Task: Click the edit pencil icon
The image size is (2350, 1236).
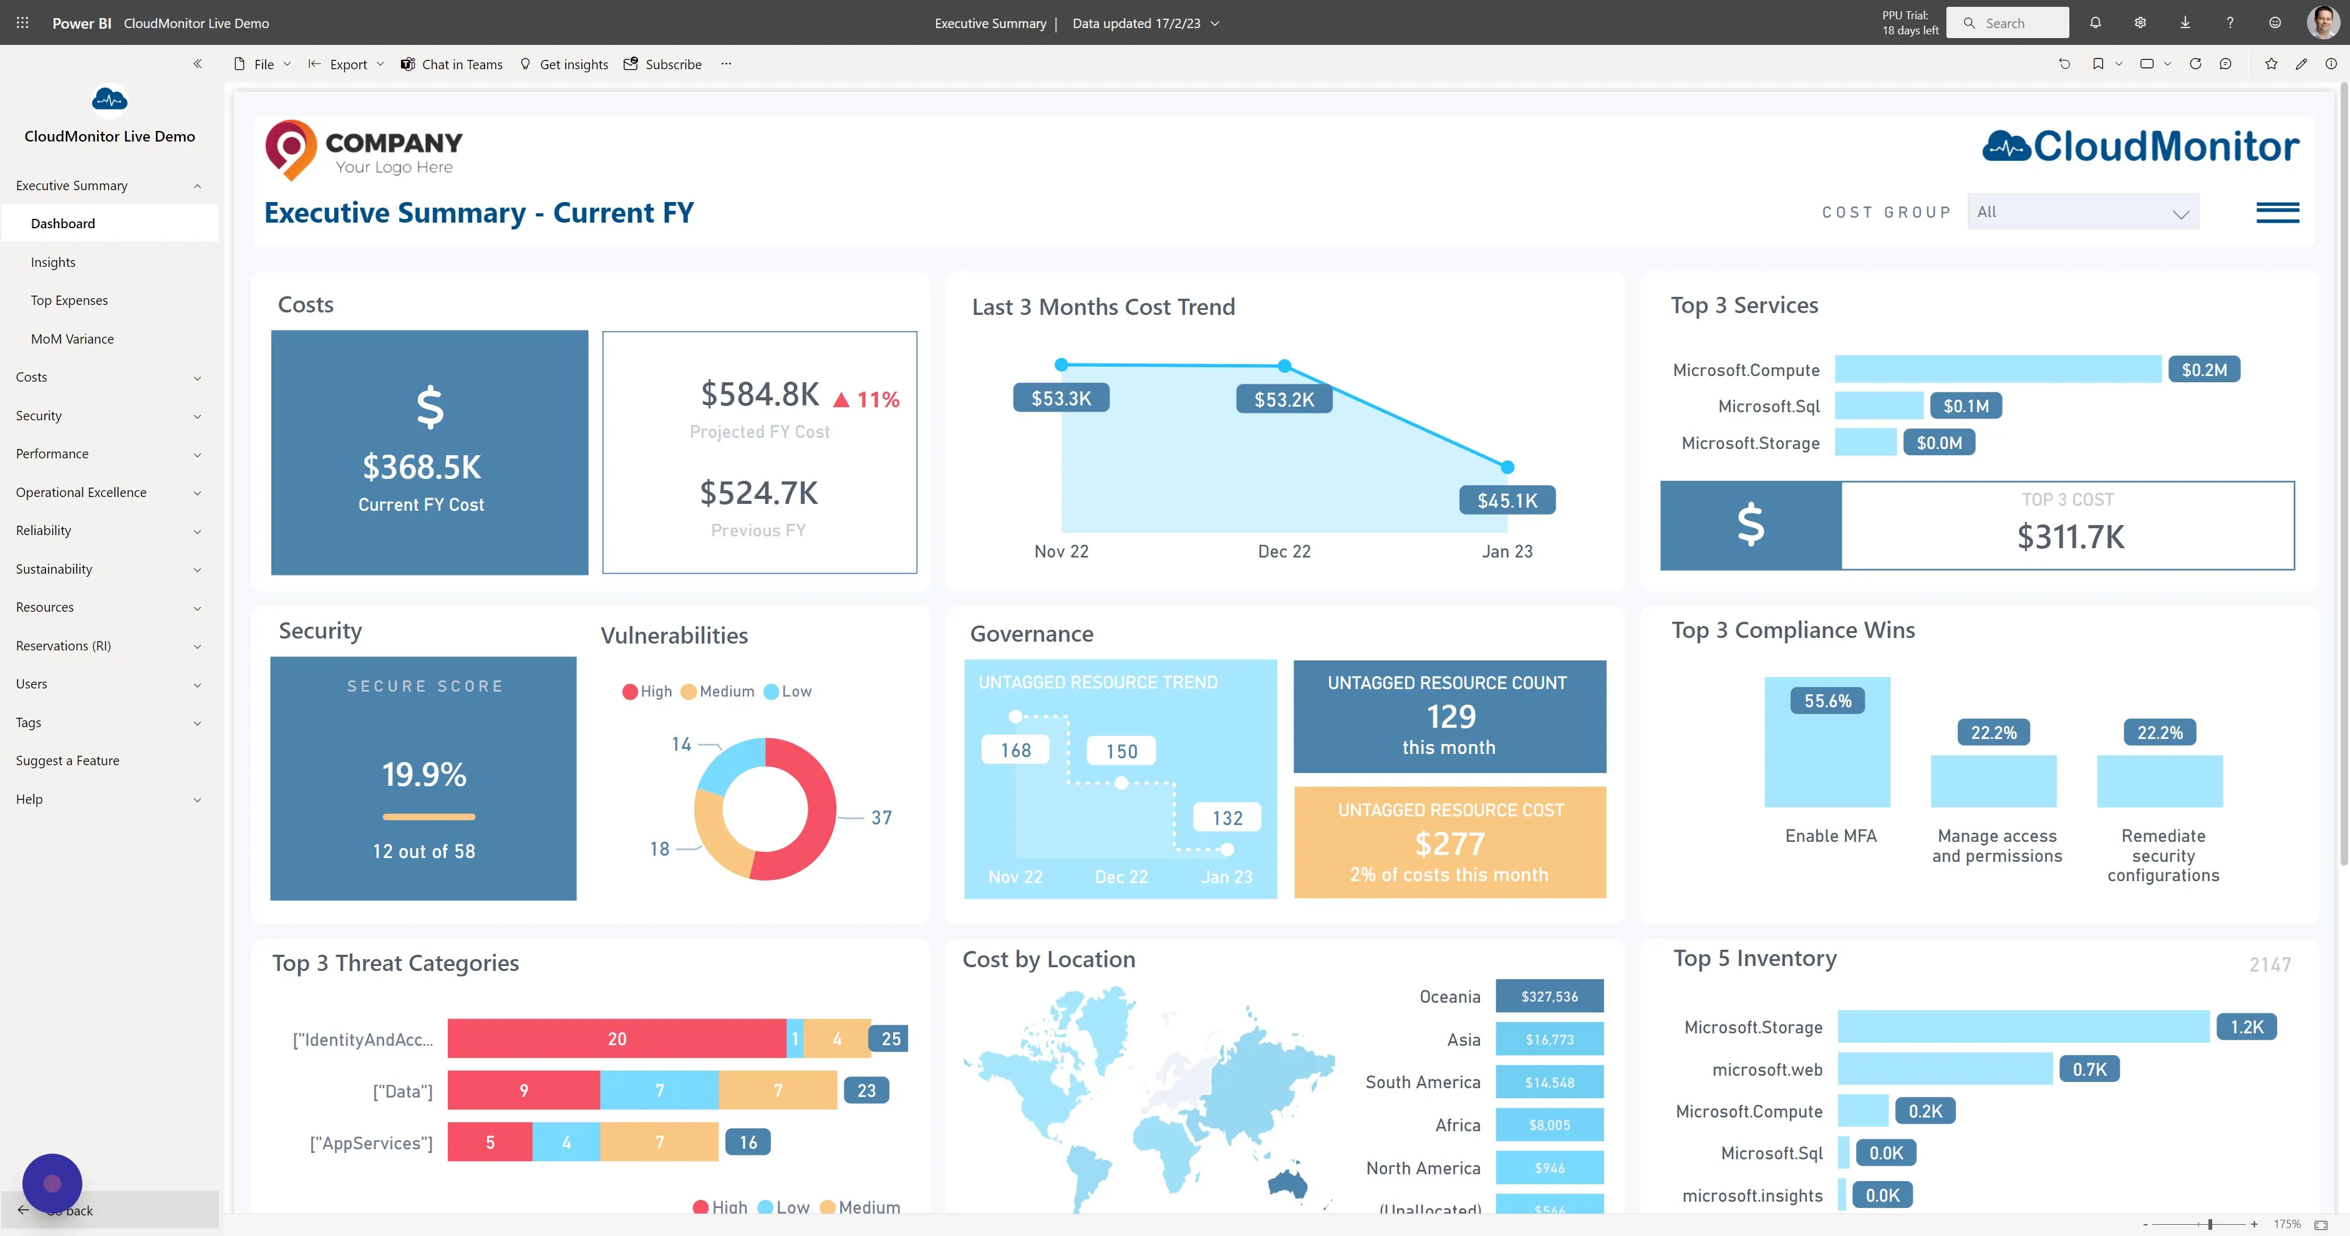Action: tap(2301, 64)
